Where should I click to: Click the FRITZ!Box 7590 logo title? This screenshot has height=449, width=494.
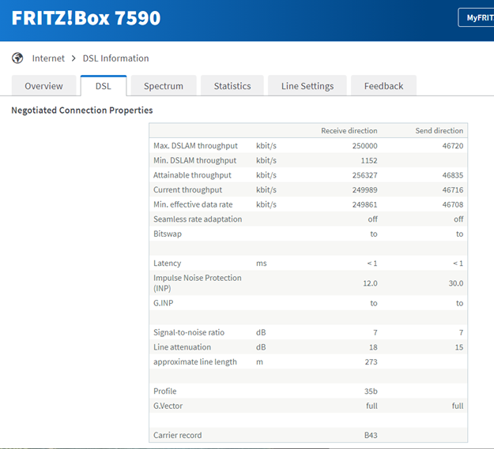[86, 18]
